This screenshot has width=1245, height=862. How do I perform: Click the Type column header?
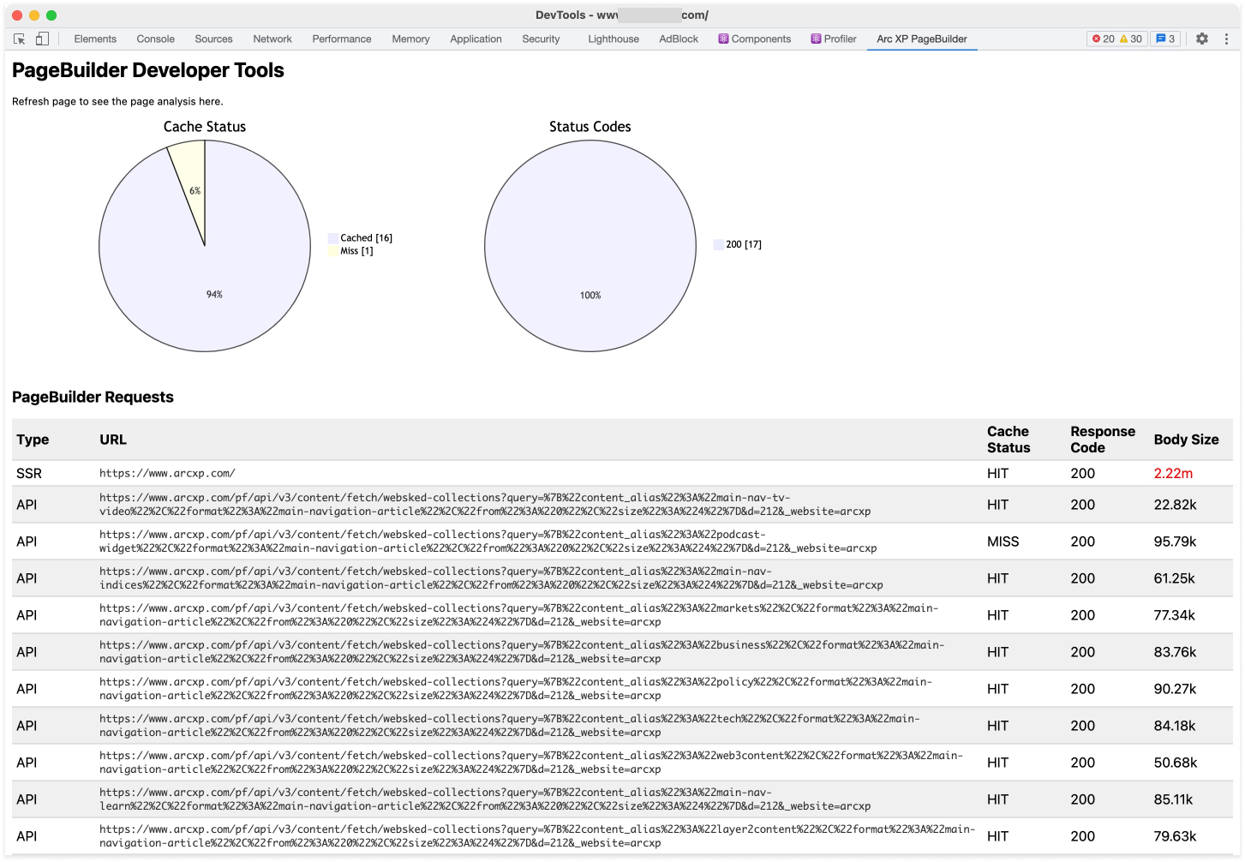tap(33, 440)
